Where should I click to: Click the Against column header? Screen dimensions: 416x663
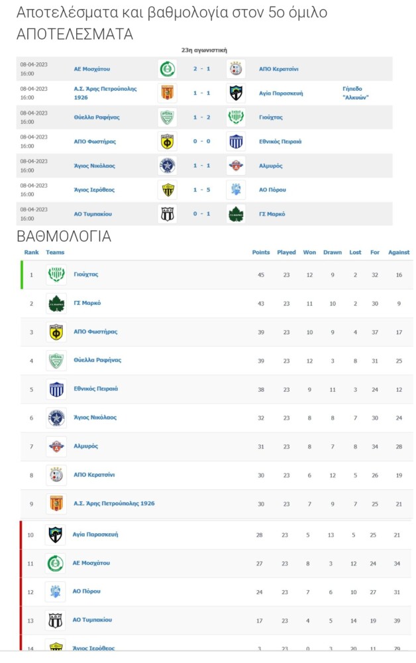click(x=399, y=253)
